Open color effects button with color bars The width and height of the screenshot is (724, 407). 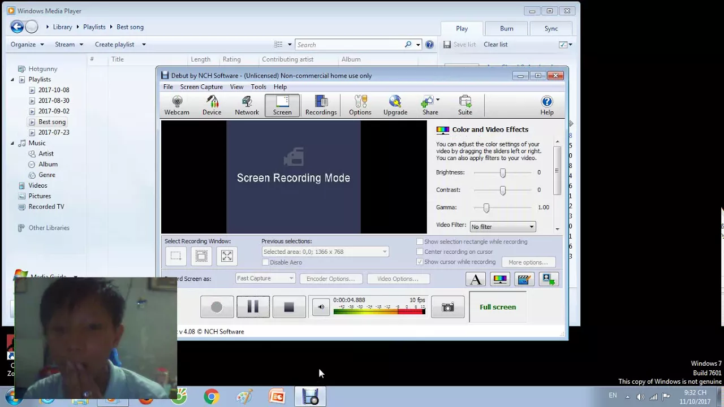point(500,279)
